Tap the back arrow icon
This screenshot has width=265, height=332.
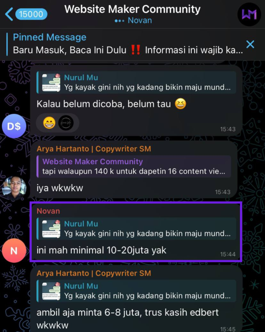tap(9, 14)
